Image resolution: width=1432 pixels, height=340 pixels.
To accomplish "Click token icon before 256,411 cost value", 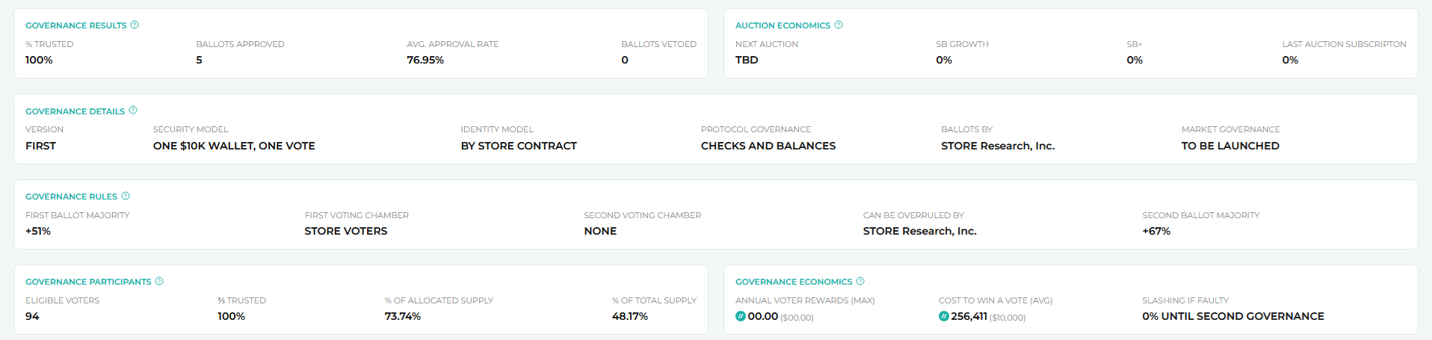I will (943, 316).
